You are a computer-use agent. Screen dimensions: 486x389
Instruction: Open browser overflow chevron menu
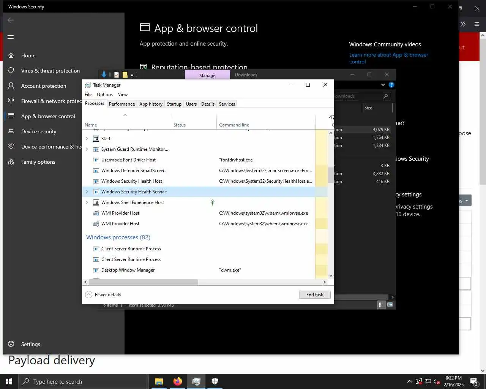(463, 24)
